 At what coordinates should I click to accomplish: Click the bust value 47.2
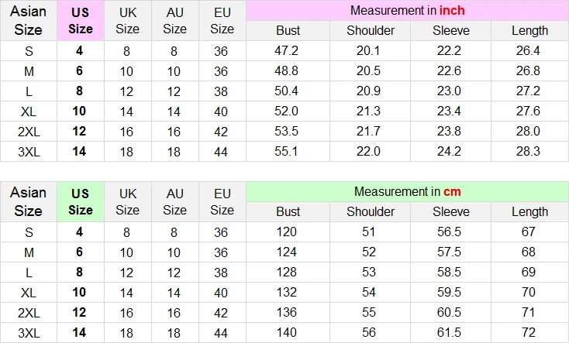tap(288, 50)
